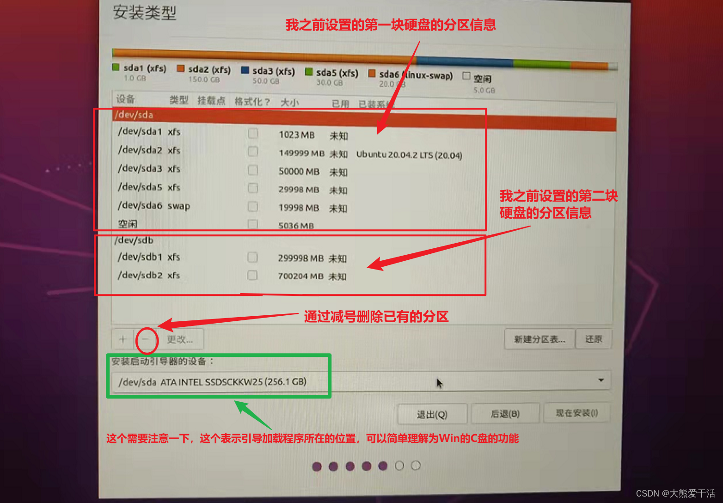723x503 pixels.
Task: Select the /dev/sdb disk row
Action: coord(364,240)
